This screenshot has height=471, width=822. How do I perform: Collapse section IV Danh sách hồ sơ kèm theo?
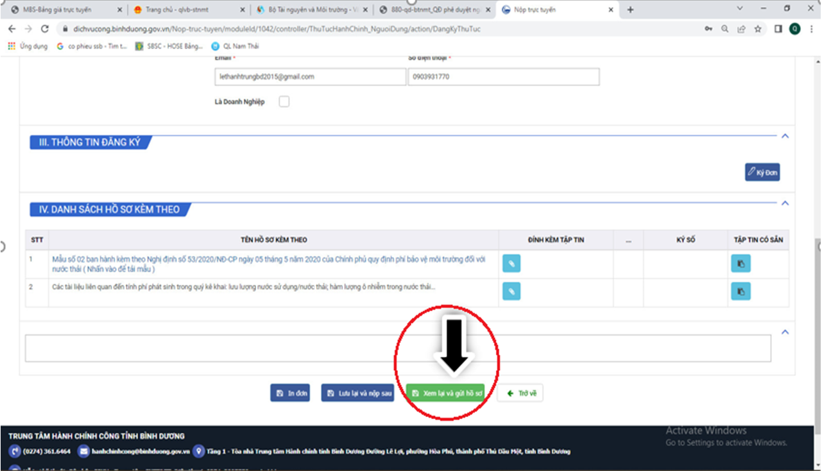(784, 203)
